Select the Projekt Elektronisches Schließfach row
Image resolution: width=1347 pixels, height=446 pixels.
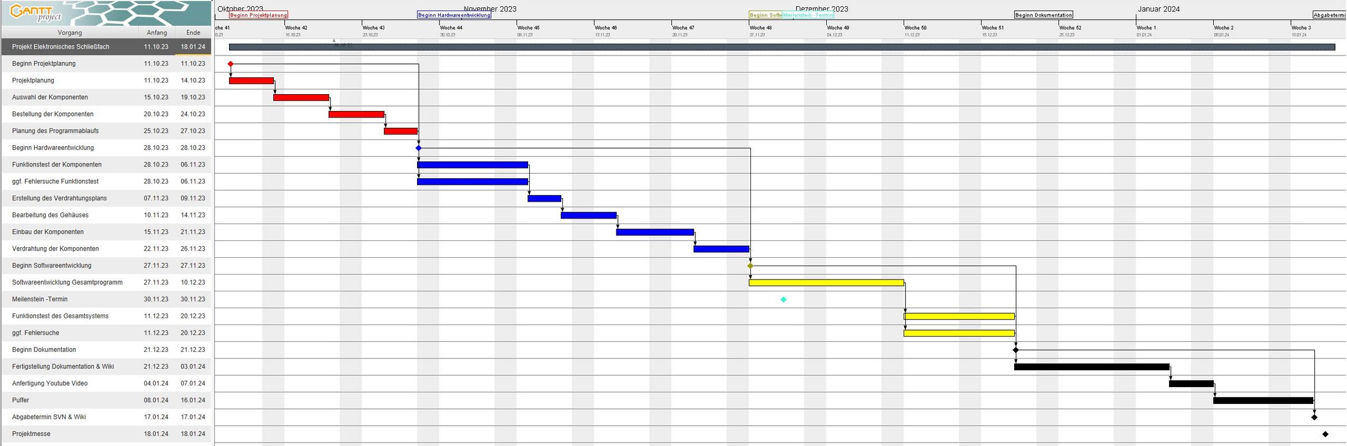coord(61,47)
